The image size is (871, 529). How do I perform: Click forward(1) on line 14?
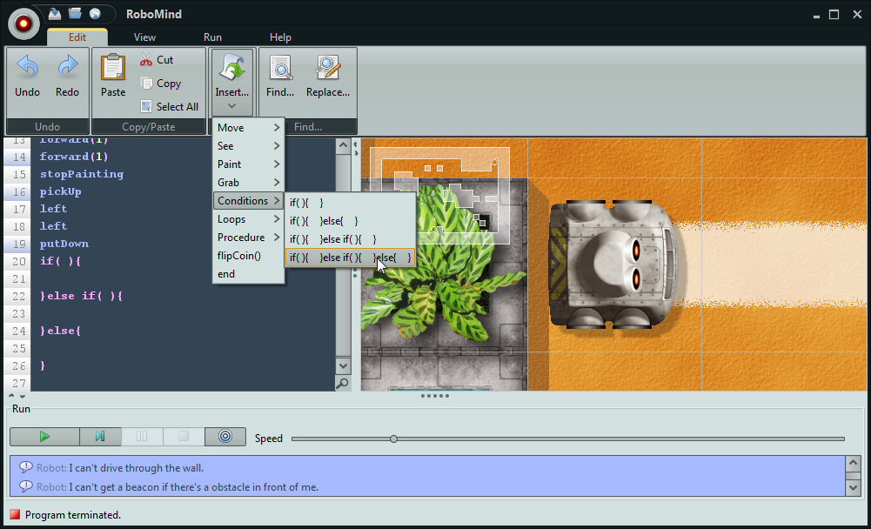[x=74, y=157]
